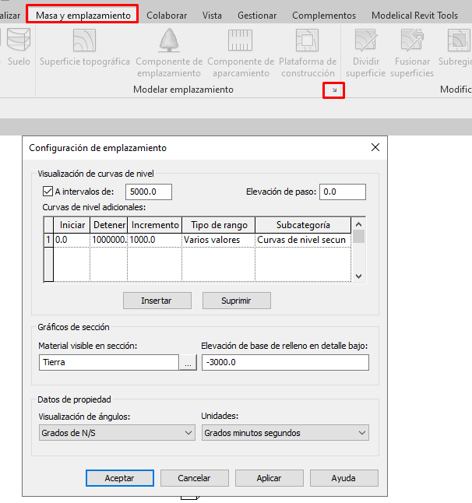The image size is (472, 503).
Task: Click the Suprimir button
Action: pos(237,301)
